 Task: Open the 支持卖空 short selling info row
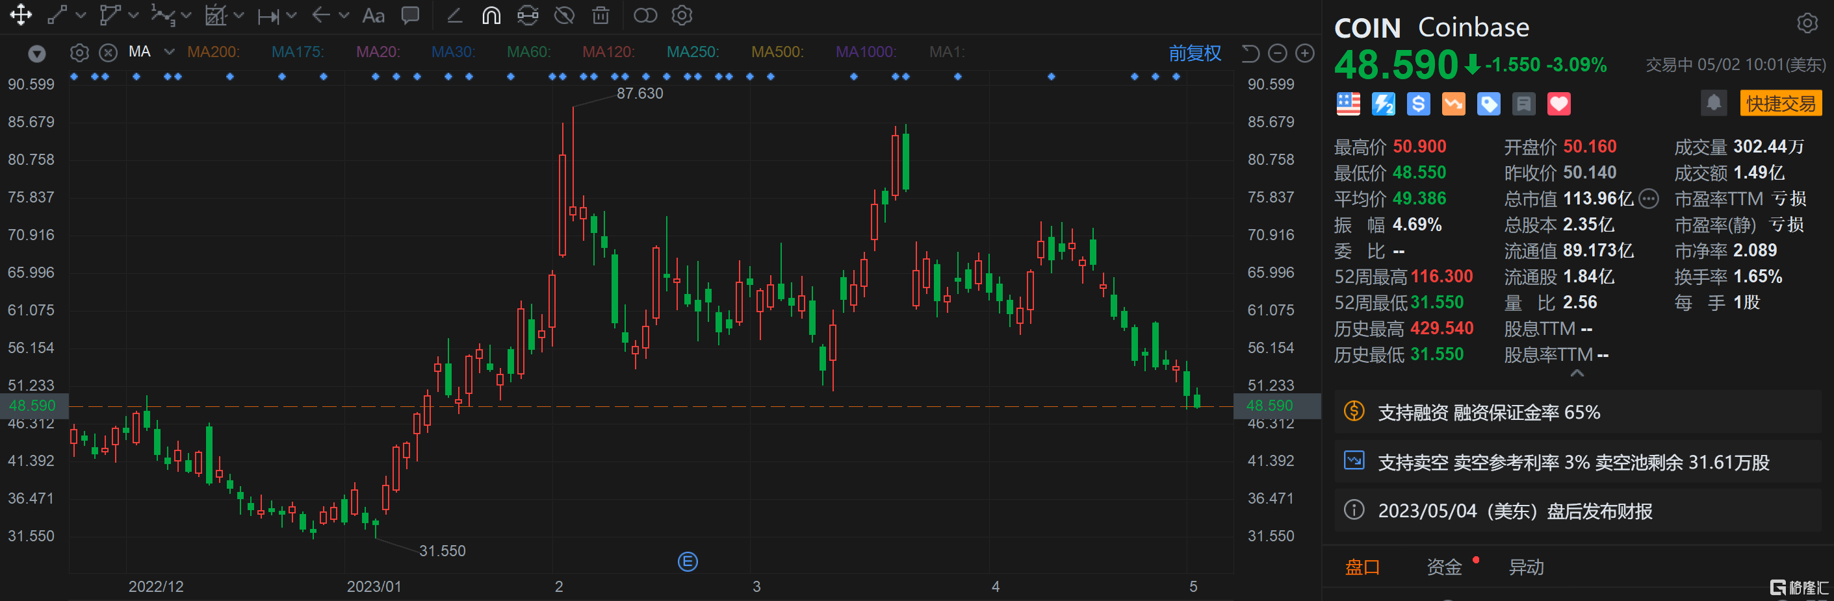pos(1577,462)
